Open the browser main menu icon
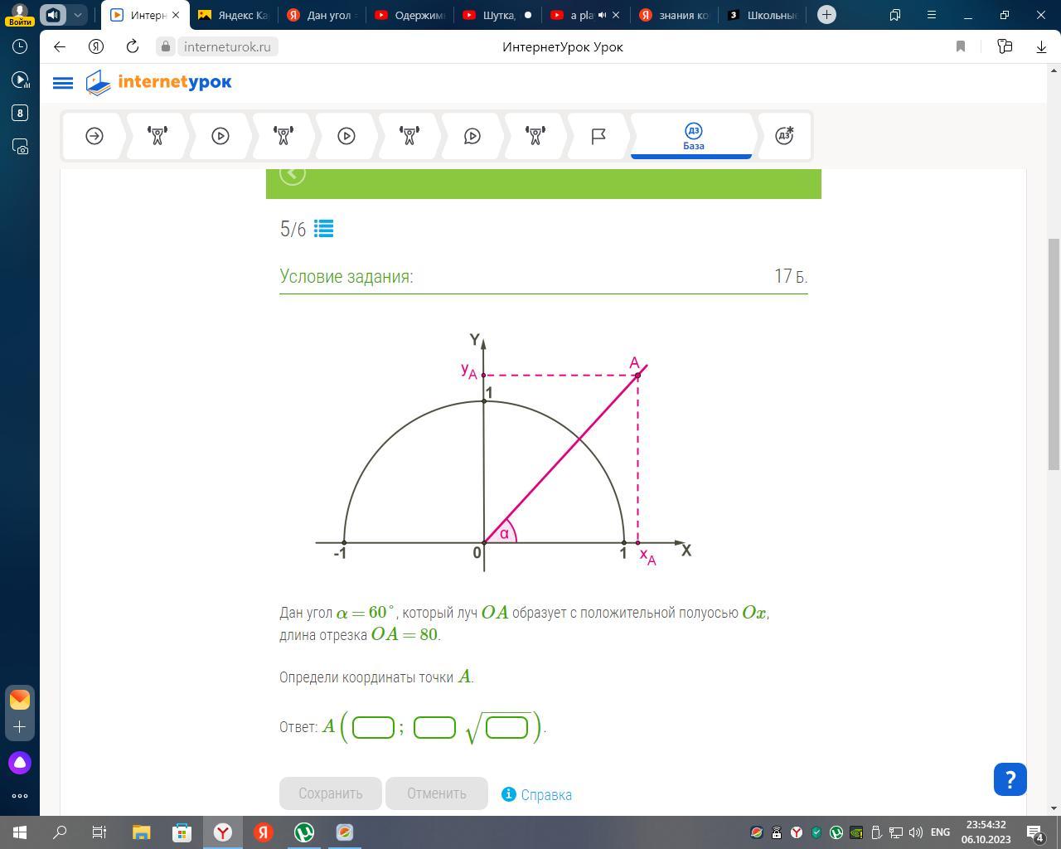Image resolution: width=1061 pixels, height=849 pixels. (931, 15)
